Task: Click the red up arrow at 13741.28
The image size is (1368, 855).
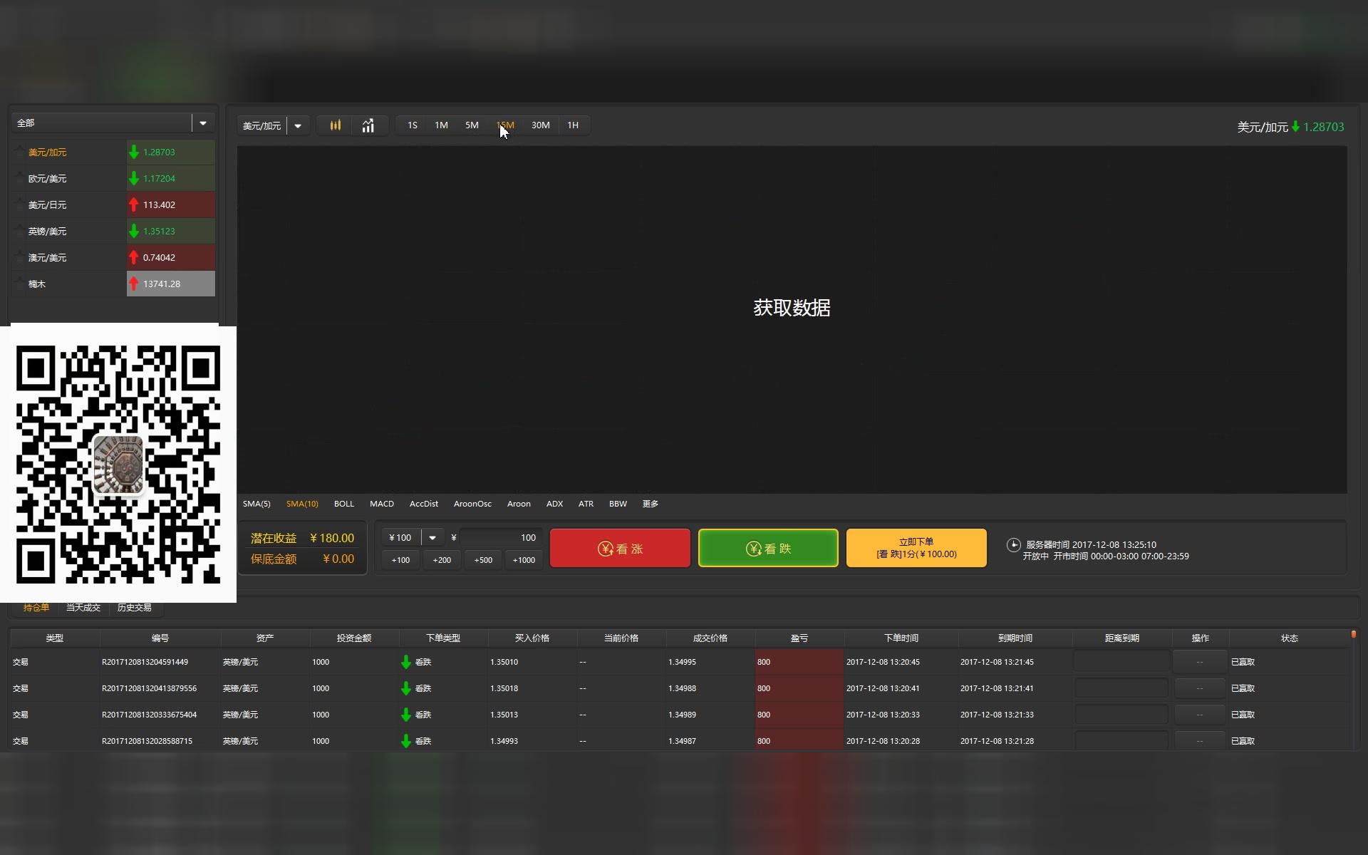Action: (133, 284)
